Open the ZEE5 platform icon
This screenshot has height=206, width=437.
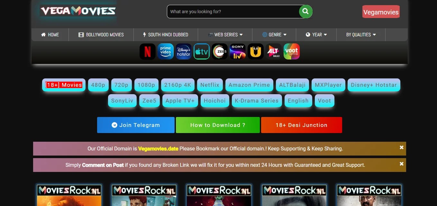(x=220, y=51)
